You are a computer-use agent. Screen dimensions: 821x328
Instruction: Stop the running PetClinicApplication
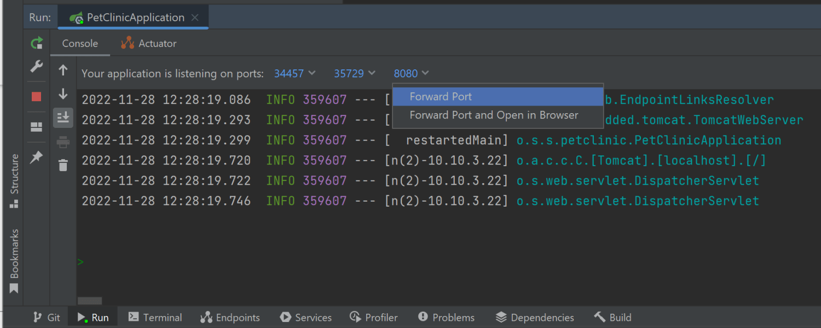click(37, 97)
